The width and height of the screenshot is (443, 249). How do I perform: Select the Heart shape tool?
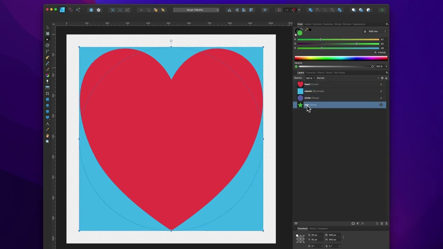[x=47, y=118]
